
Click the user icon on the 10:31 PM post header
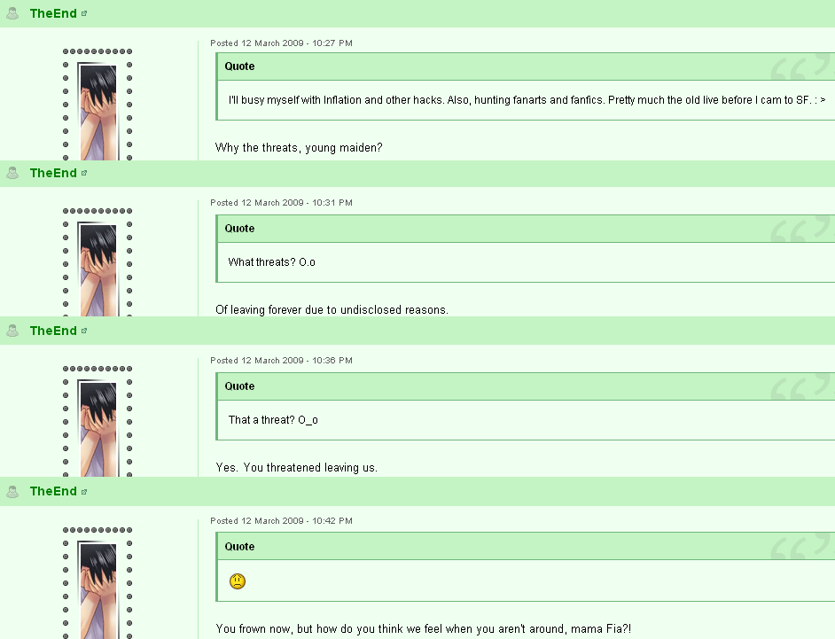12,173
